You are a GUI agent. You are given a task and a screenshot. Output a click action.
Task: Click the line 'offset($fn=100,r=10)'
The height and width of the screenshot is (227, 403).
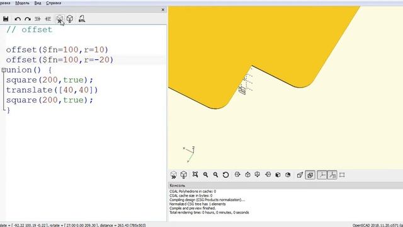57,50
